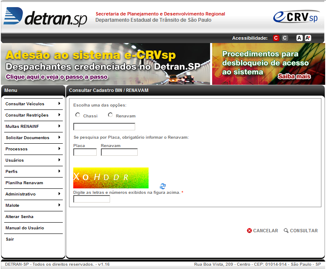Focus the Placa input field
This screenshot has height=269, width=326.
pos(85,152)
